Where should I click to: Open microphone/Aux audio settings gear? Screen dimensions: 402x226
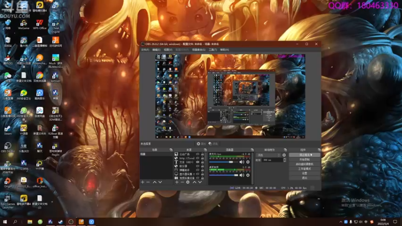[x=248, y=162]
